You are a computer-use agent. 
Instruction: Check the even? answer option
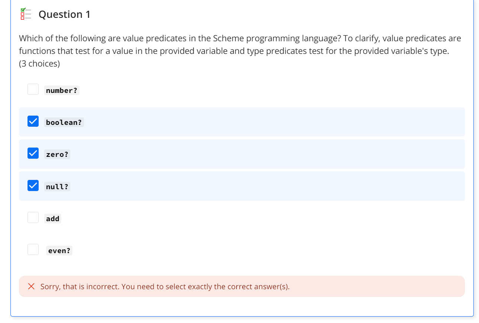pos(33,249)
